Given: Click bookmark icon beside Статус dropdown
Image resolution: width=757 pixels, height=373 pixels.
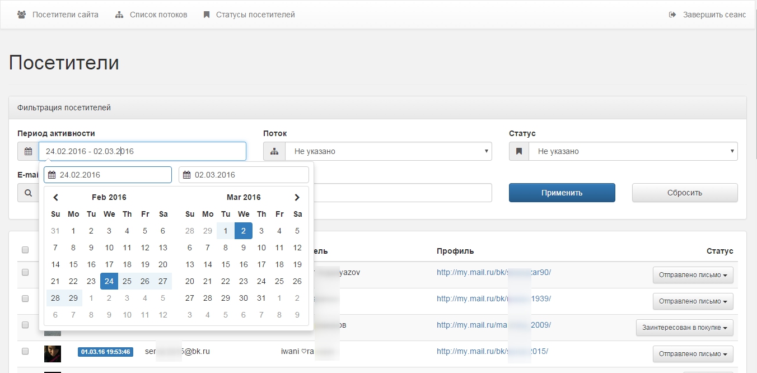Looking at the screenshot, I should pos(519,151).
